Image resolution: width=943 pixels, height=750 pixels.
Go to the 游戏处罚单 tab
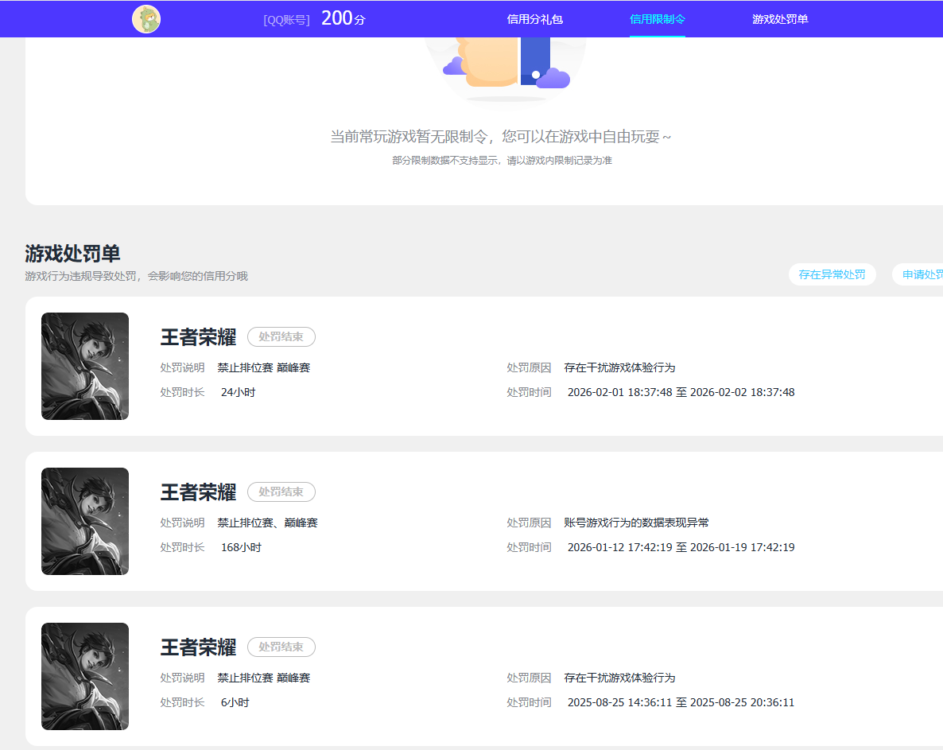780,19
